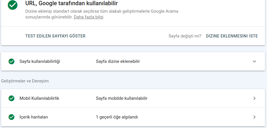The height and width of the screenshot is (128, 267).
Task: Click DİZİNE EKLENMESİNİ İSTE button
Action: [232, 36]
